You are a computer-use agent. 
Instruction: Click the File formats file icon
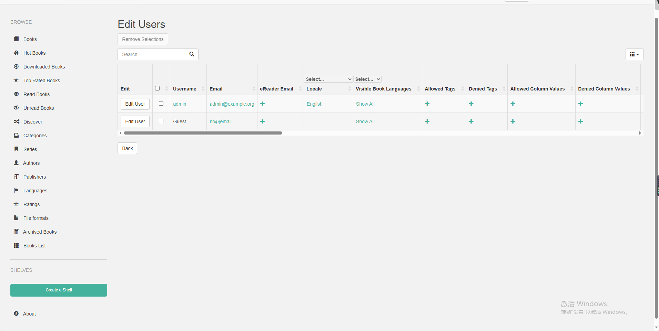16,218
